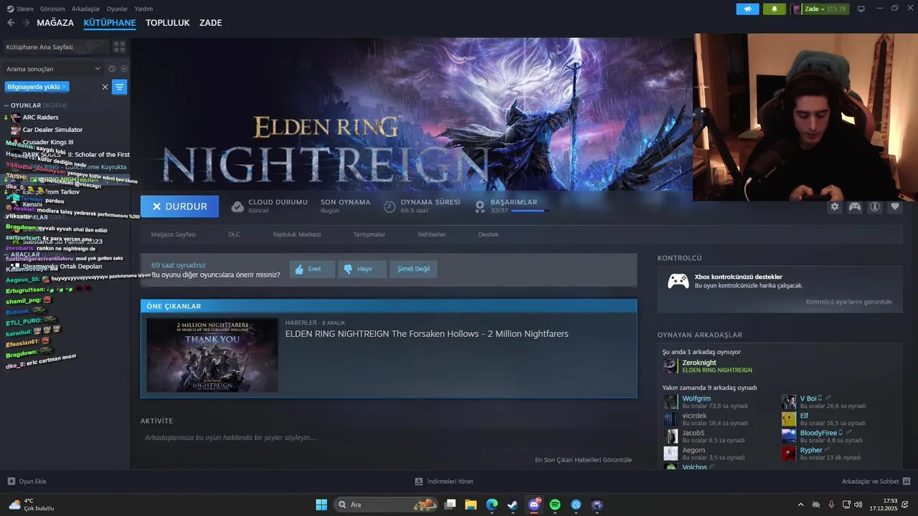Open the Yardım menu

143,9
